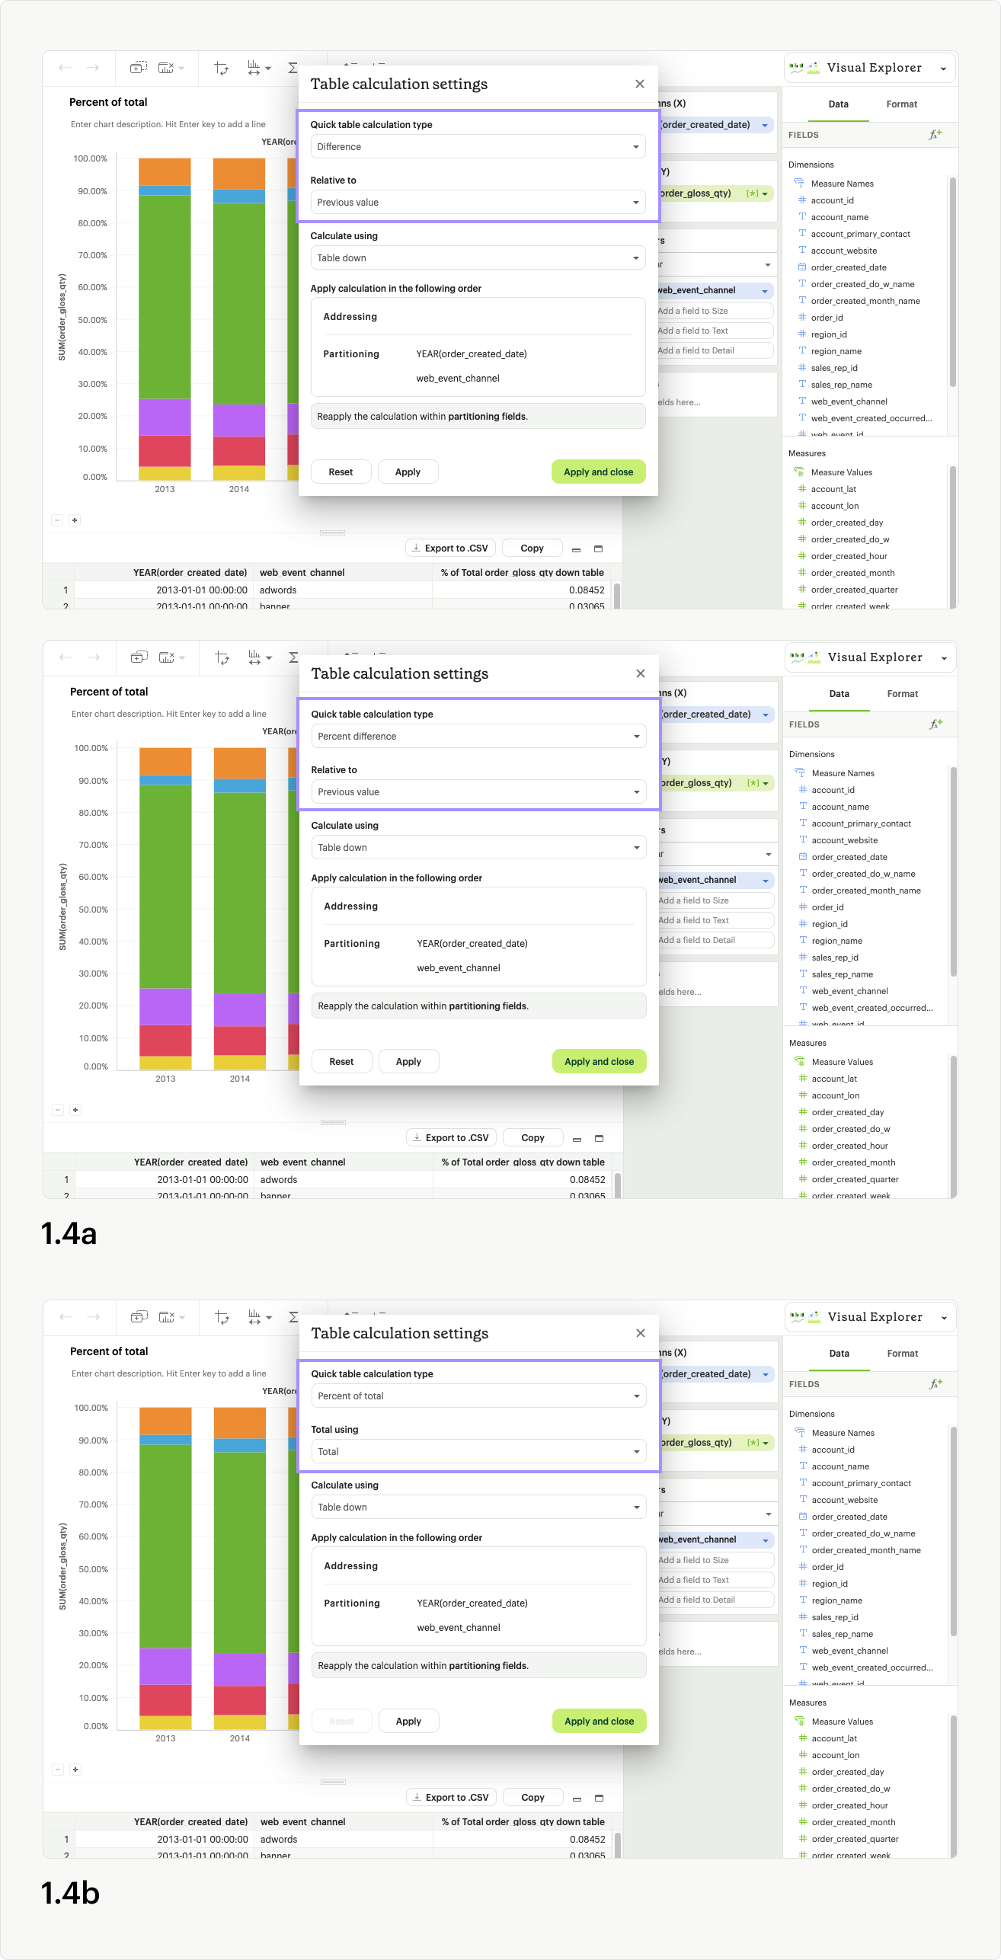Click the swap axes icon beside the Difference dialog
1001x1960 pixels.
click(x=221, y=69)
